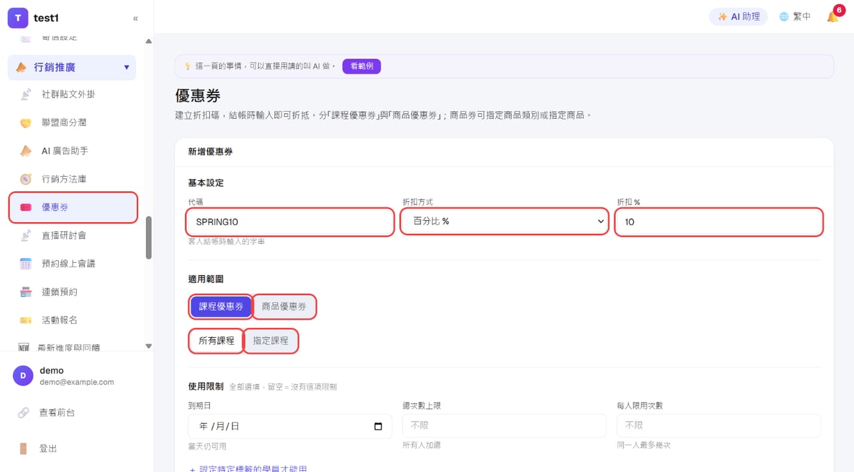Select 商品優惠券 coupon scope
This screenshot has height=472, width=854.
point(284,306)
